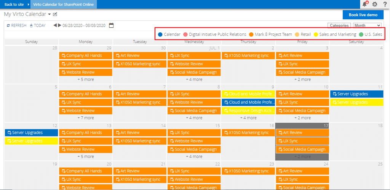Open the help question mark icon
Screen dimensions: 390x190
coord(385,4)
